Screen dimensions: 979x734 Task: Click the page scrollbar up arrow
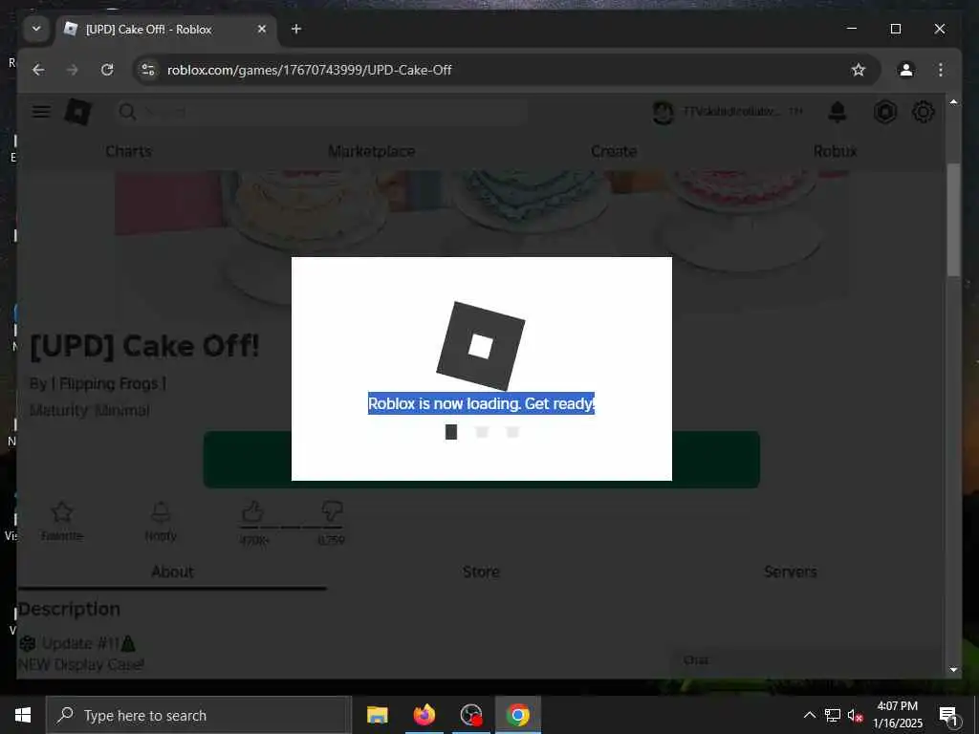[x=953, y=101]
